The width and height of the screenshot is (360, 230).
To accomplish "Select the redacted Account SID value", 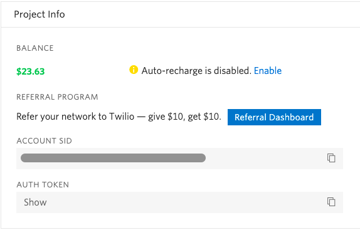I will [113, 158].
